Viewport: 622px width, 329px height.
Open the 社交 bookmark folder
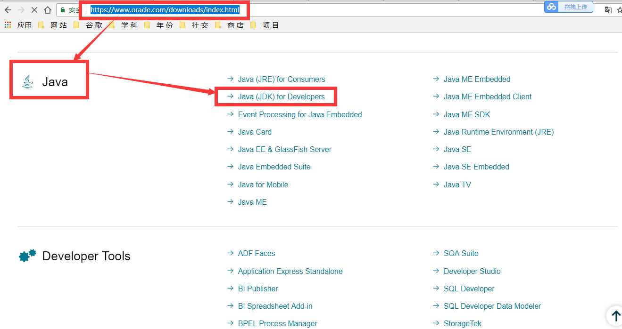point(194,25)
